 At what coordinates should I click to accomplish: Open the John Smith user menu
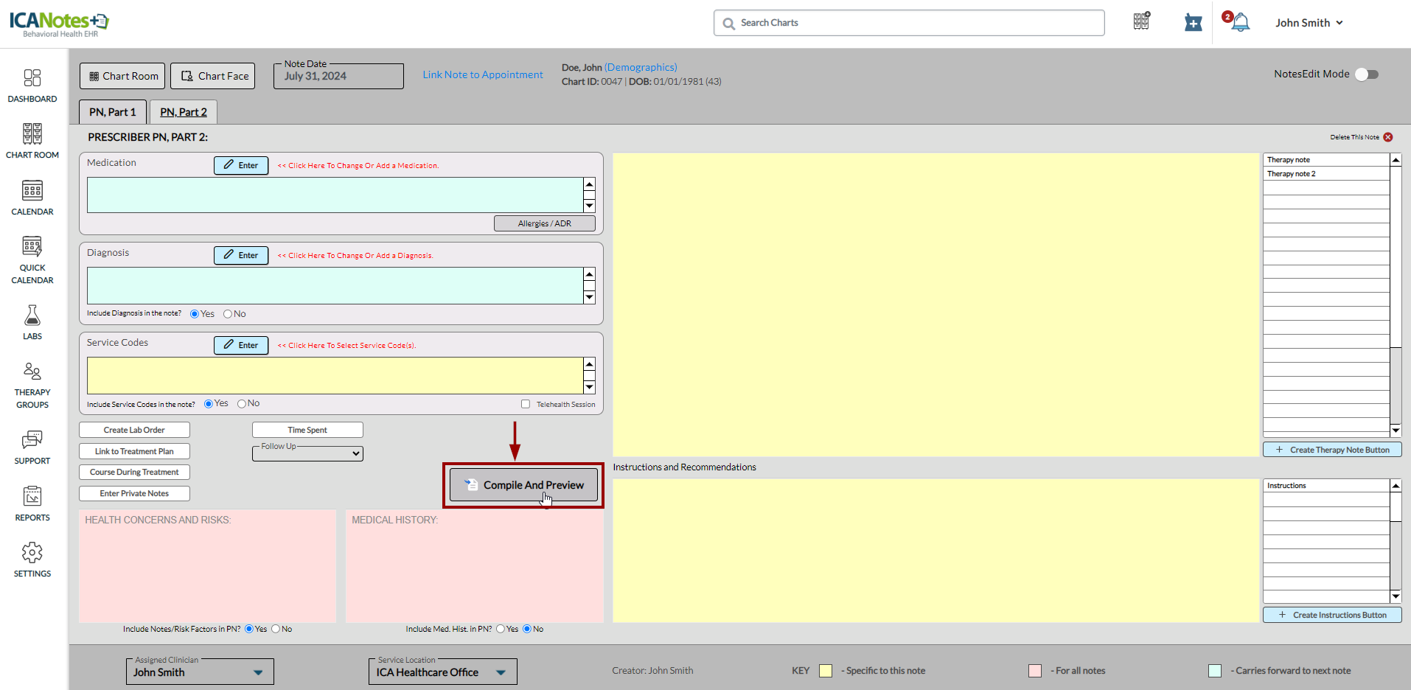tap(1309, 23)
